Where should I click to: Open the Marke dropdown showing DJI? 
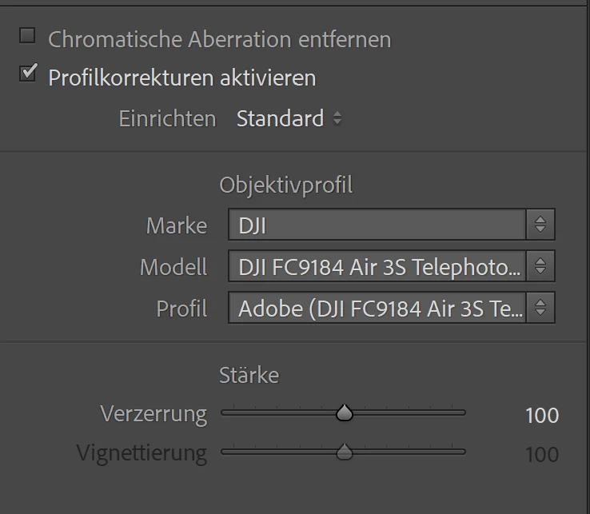point(377,225)
